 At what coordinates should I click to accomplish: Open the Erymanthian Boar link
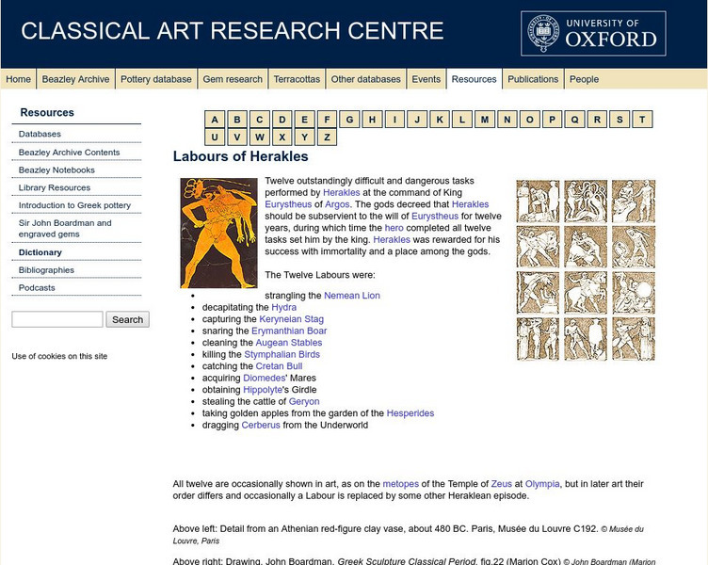(x=289, y=331)
